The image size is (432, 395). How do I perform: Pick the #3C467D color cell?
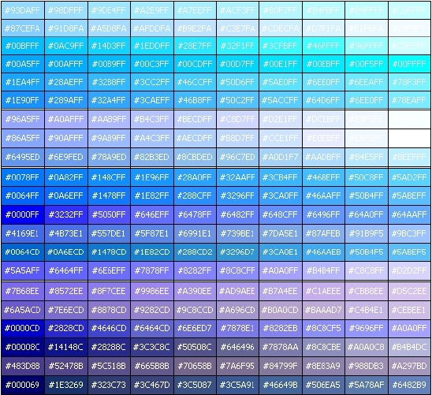(x=152, y=385)
